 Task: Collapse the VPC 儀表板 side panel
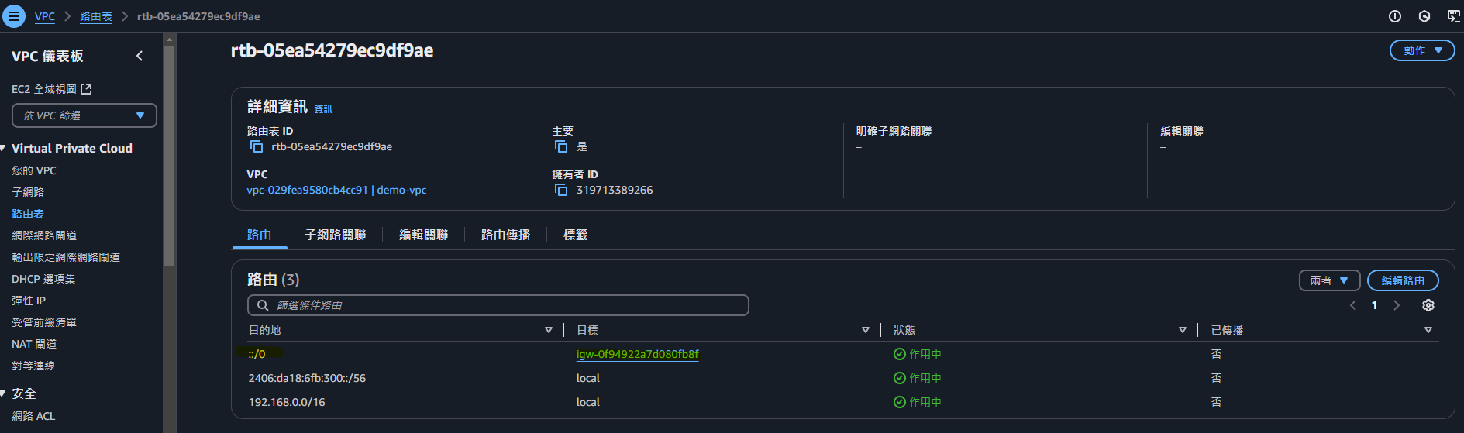click(140, 56)
